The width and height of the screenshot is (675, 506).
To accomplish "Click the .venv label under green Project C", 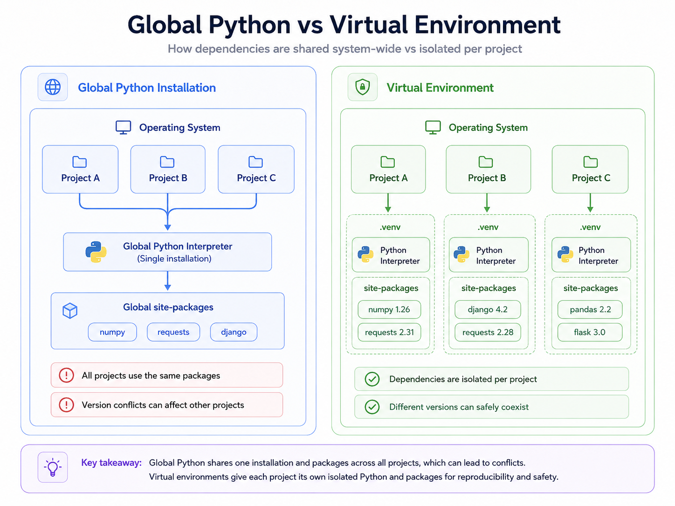I will click(x=591, y=227).
